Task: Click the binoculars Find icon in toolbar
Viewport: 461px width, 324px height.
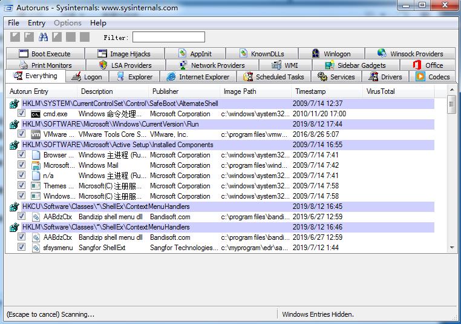Action: pos(43,38)
